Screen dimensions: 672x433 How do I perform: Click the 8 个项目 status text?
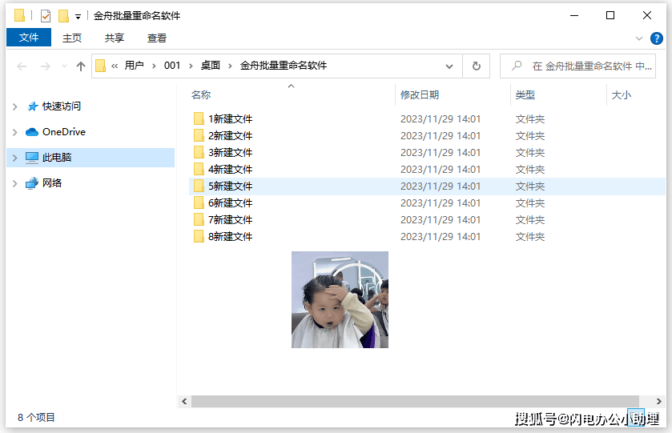point(36,417)
